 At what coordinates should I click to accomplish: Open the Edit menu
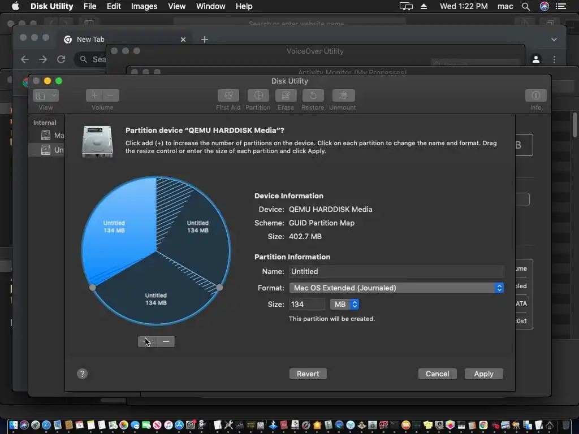[x=114, y=6]
